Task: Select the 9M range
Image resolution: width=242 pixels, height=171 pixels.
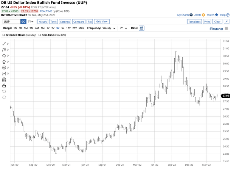Action: [43, 28]
